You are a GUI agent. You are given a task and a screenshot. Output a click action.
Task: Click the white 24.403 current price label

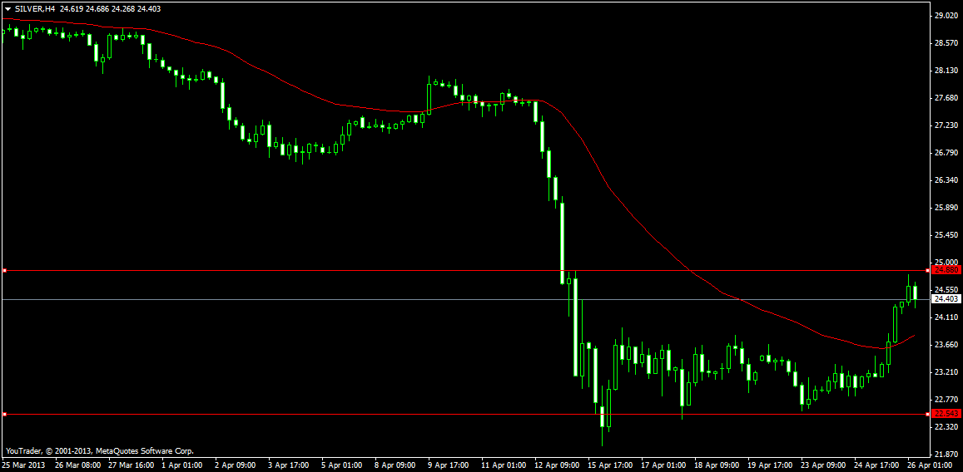pyautogui.click(x=947, y=299)
